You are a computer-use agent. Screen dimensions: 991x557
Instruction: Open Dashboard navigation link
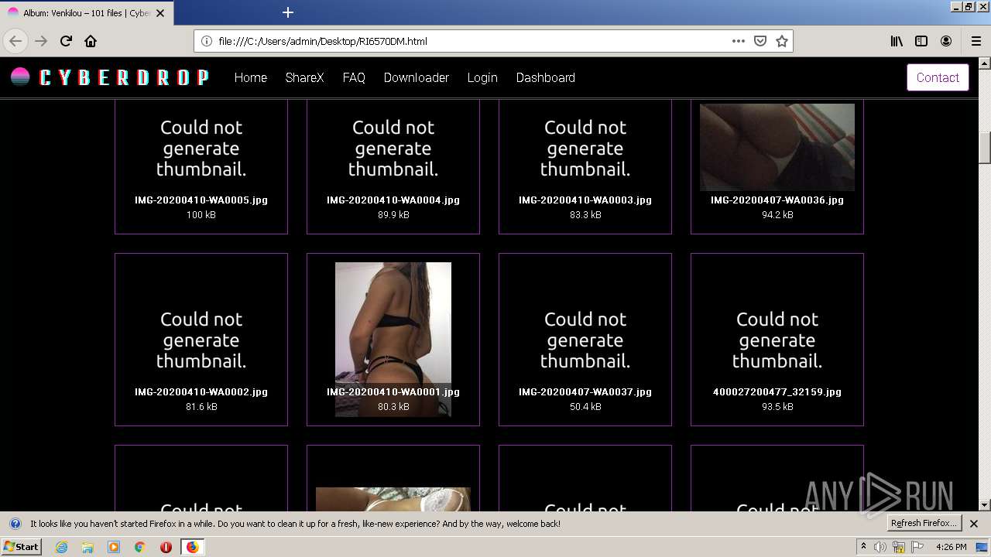point(546,77)
